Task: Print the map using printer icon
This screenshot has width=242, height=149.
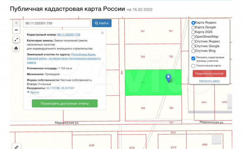Action: (16, 48)
